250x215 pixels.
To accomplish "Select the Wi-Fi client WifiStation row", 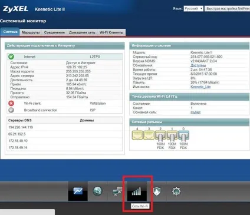I will tap(65, 103).
